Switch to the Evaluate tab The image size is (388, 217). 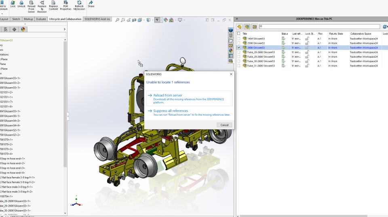click(41, 19)
